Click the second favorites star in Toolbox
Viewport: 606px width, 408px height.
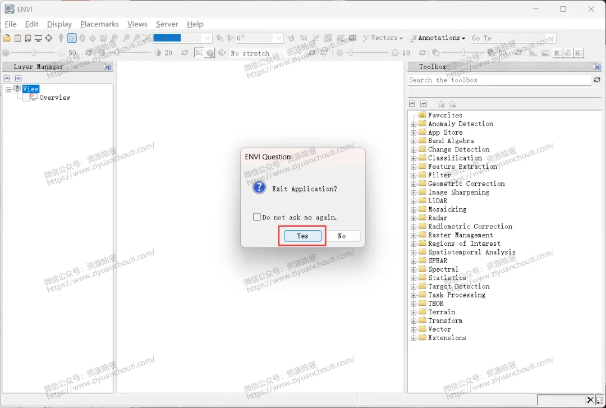[453, 104]
